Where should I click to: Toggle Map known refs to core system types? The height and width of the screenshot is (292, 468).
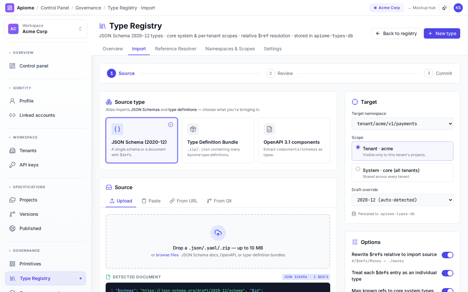click(x=447, y=290)
